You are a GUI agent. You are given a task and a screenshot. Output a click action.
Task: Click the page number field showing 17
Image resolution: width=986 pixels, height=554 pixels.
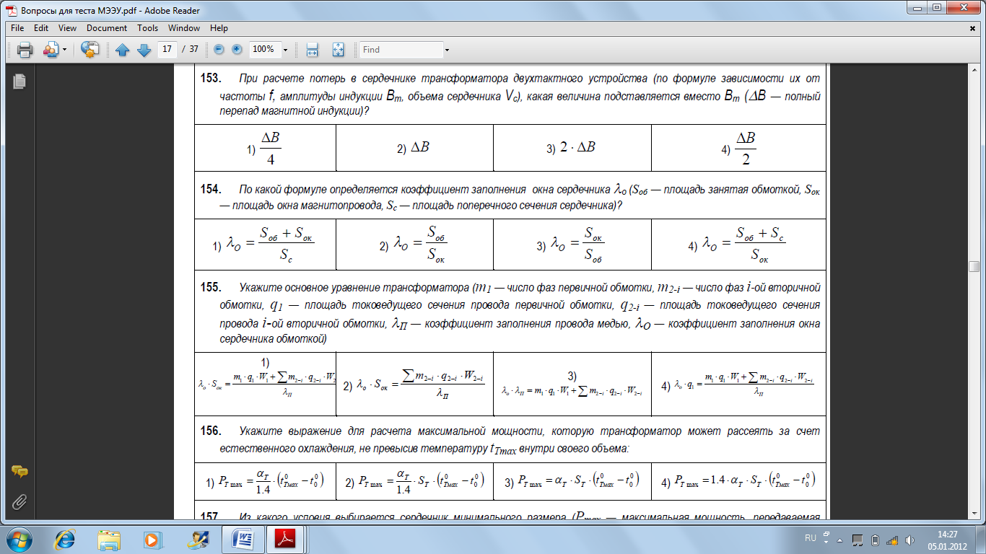click(x=167, y=50)
